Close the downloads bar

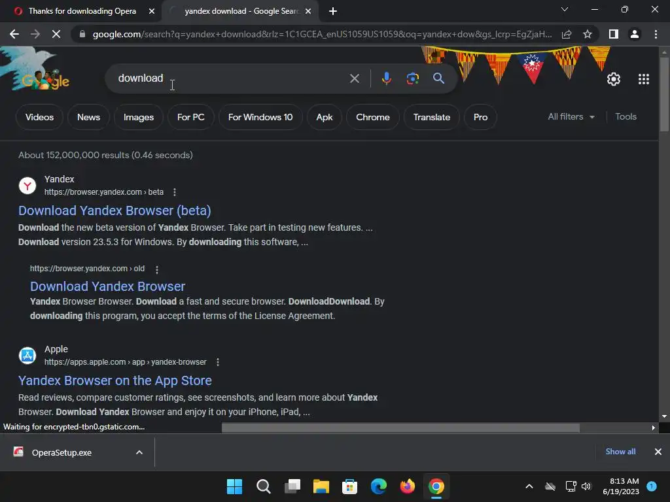(x=658, y=452)
